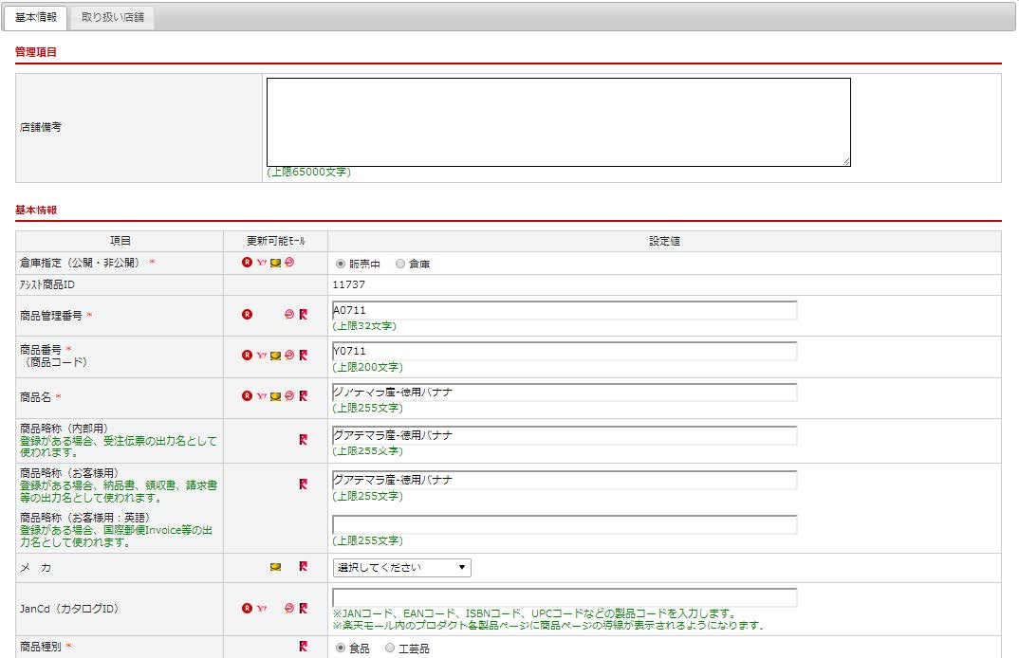This screenshot has width=1019, height=658.
Task: Click the red arrow icon in 商品種別 row
Action: pos(303,647)
